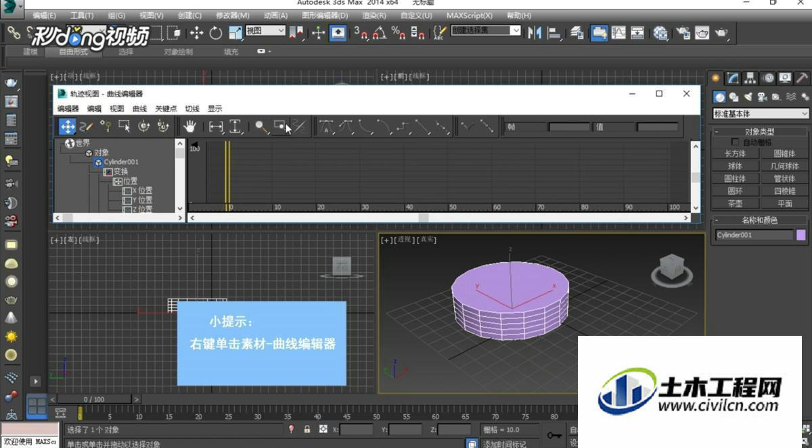812x448 pixels.
Task: Select Cylinder001 in curve editor tree
Action: point(121,162)
